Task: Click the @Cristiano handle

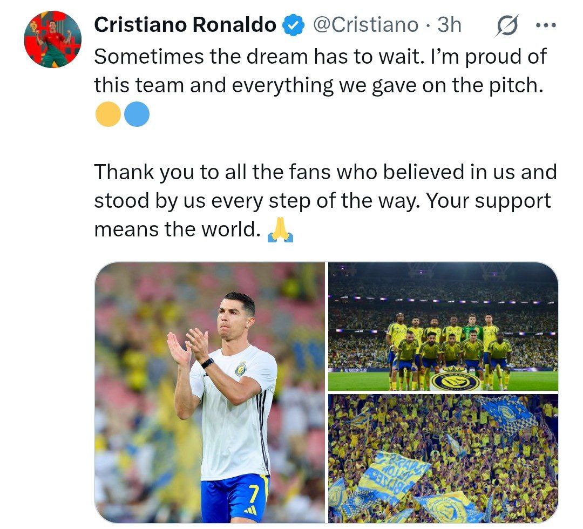Action: coord(365,25)
